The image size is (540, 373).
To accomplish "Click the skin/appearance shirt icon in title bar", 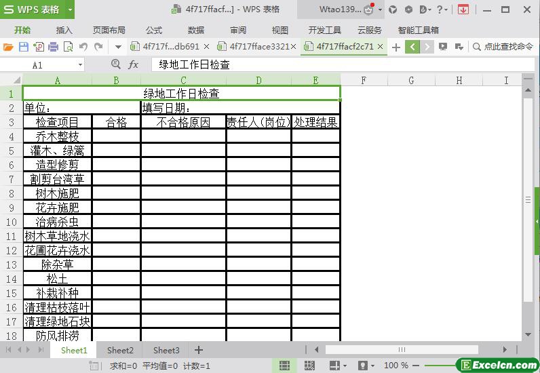I will (x=393, y=9).
